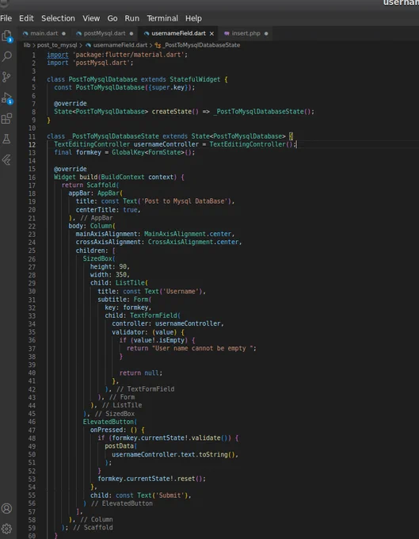The width and height of the screenshot is (419, 539).
Task: Click the width: 350 value
Action: (120, 275)
